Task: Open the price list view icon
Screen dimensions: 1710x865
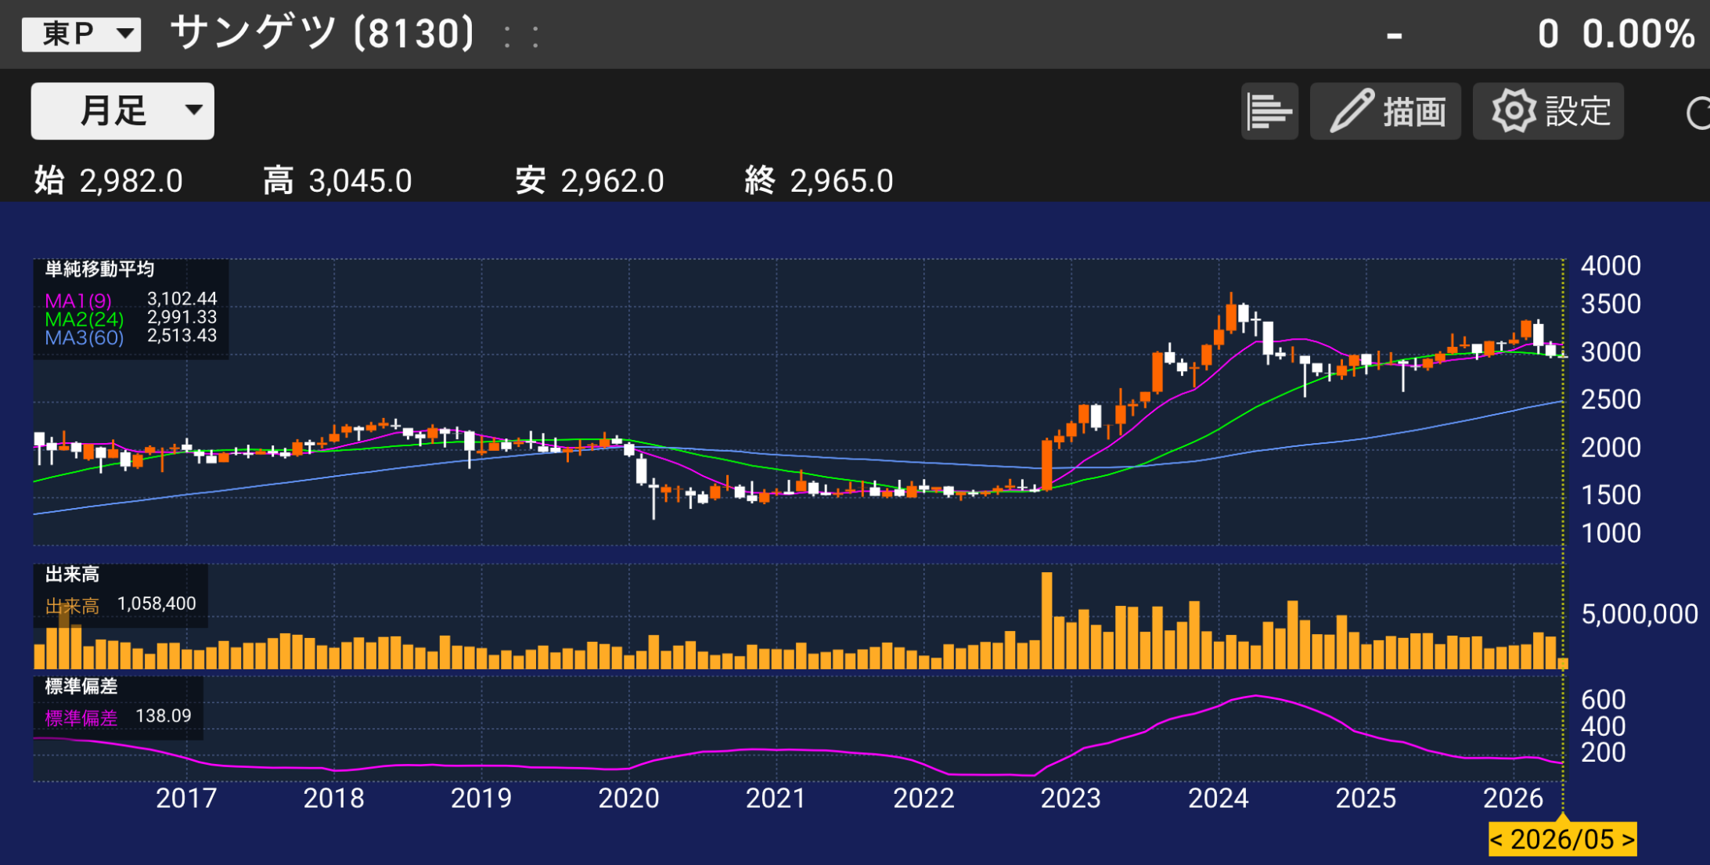Action: [1269, 111]
